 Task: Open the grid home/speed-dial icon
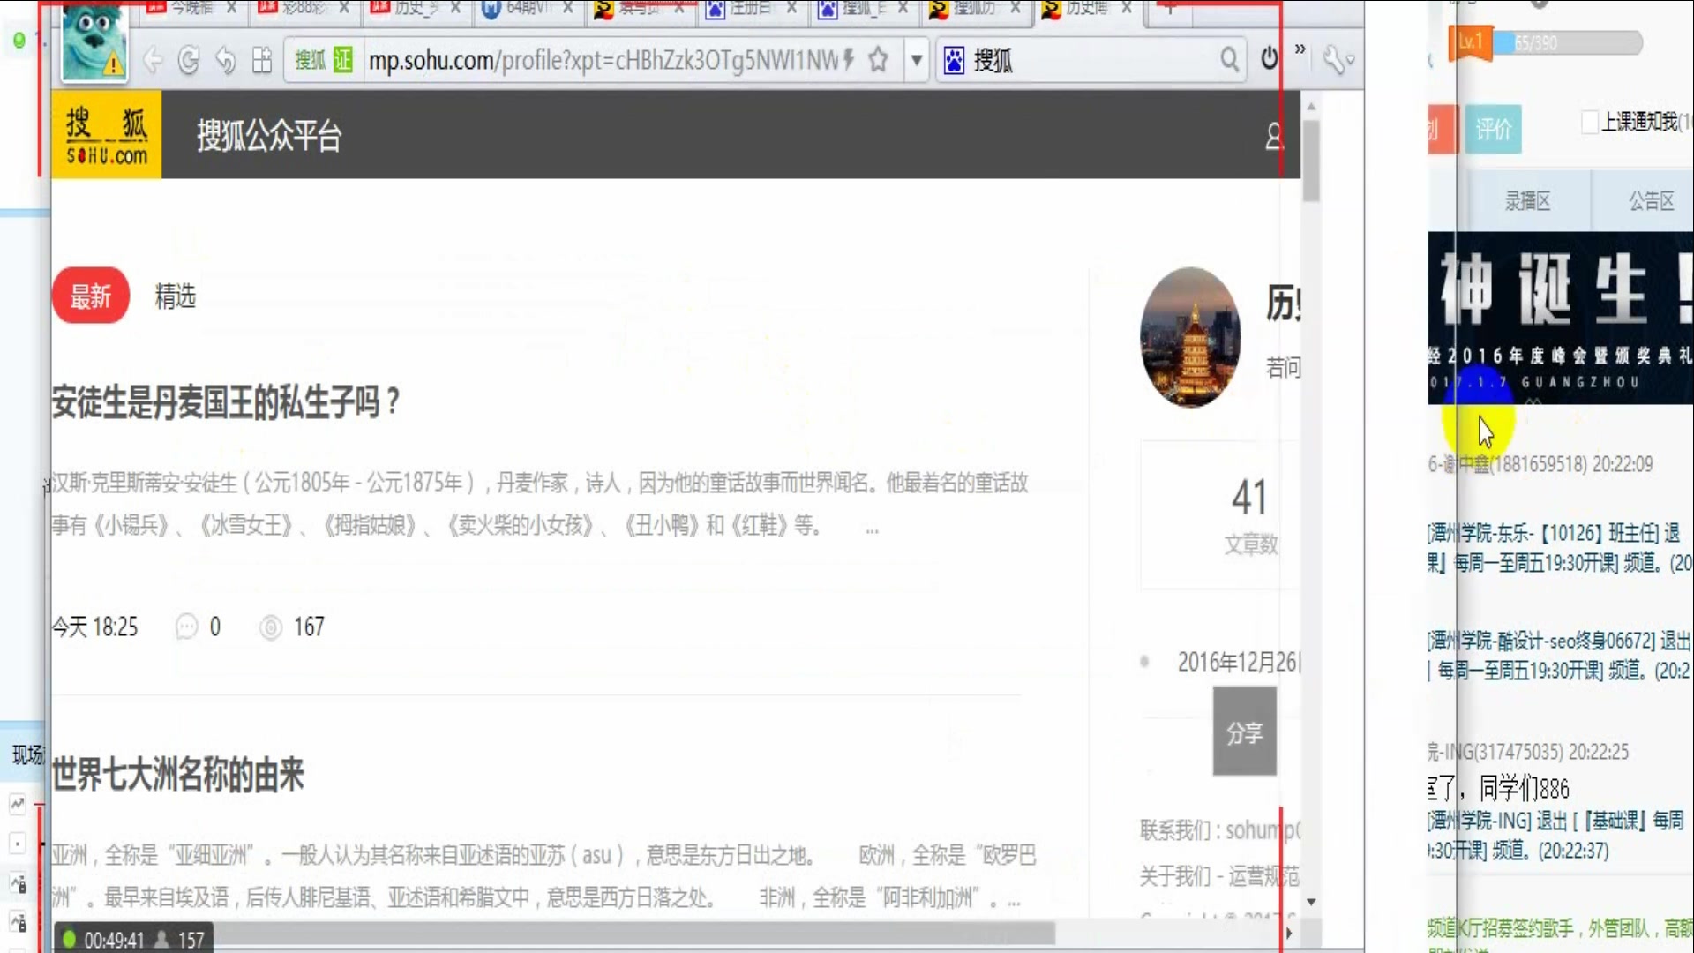coord(262,60)
